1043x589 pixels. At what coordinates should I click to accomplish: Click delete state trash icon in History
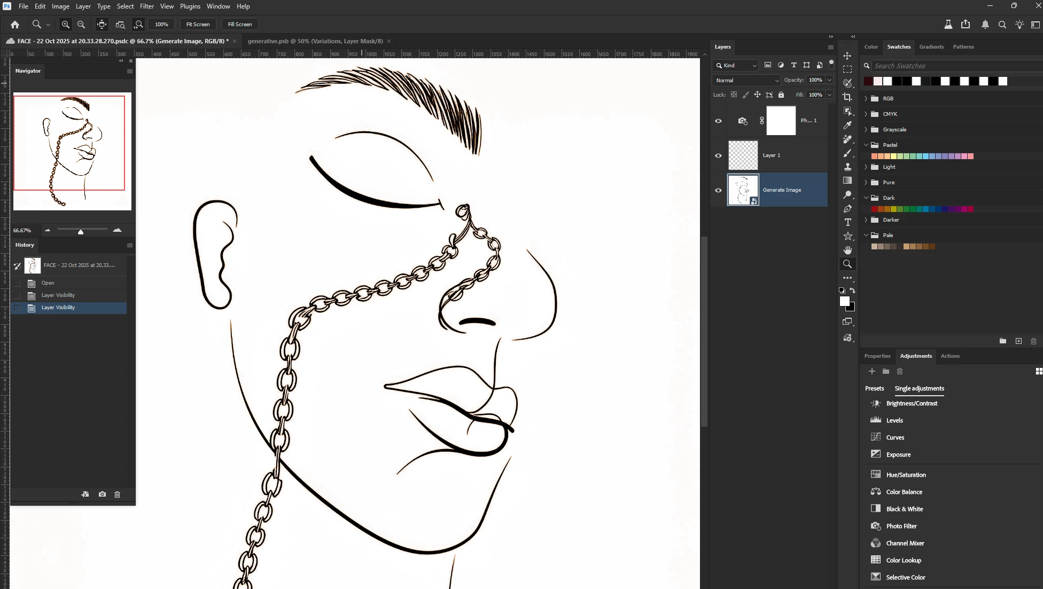[x=118, y=494]
